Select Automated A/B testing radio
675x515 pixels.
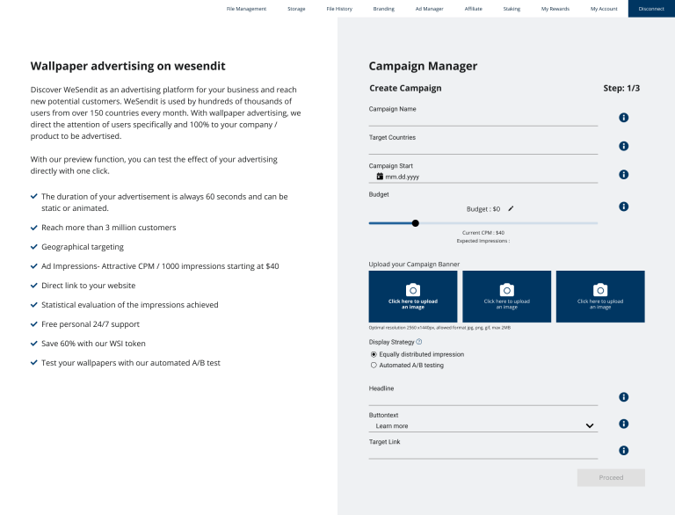[374, 365]
